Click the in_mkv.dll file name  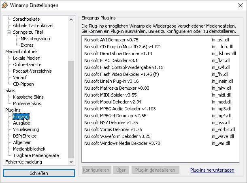click(221, 88)
